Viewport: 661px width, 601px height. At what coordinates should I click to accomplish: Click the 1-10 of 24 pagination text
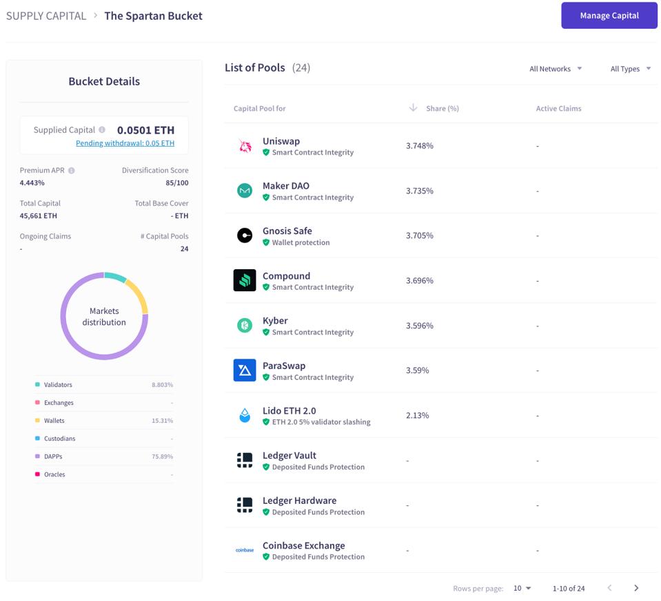569,589
